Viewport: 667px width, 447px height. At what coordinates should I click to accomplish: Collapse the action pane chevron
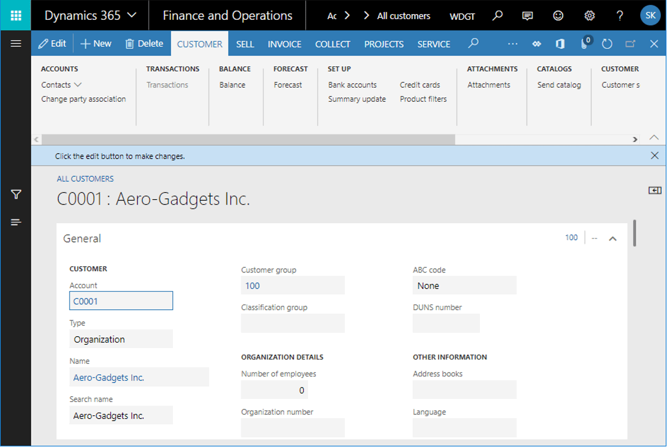[654, 137]
